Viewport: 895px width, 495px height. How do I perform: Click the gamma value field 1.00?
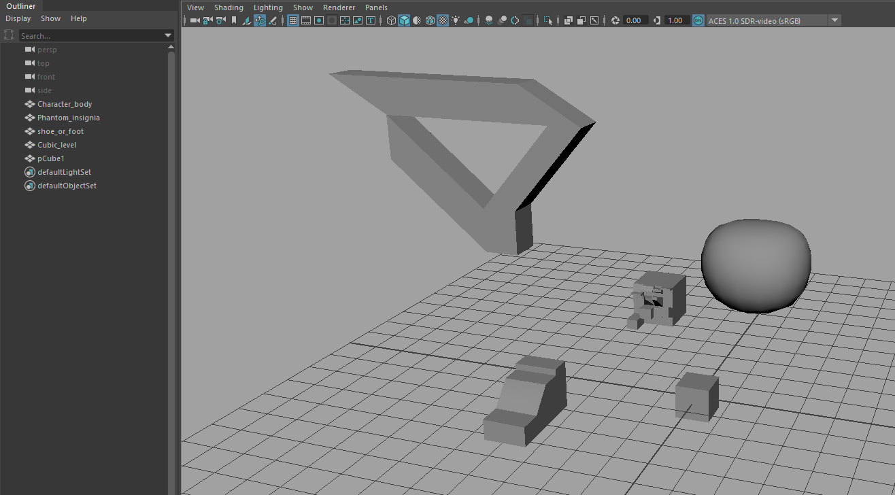[x=677, y=20]
